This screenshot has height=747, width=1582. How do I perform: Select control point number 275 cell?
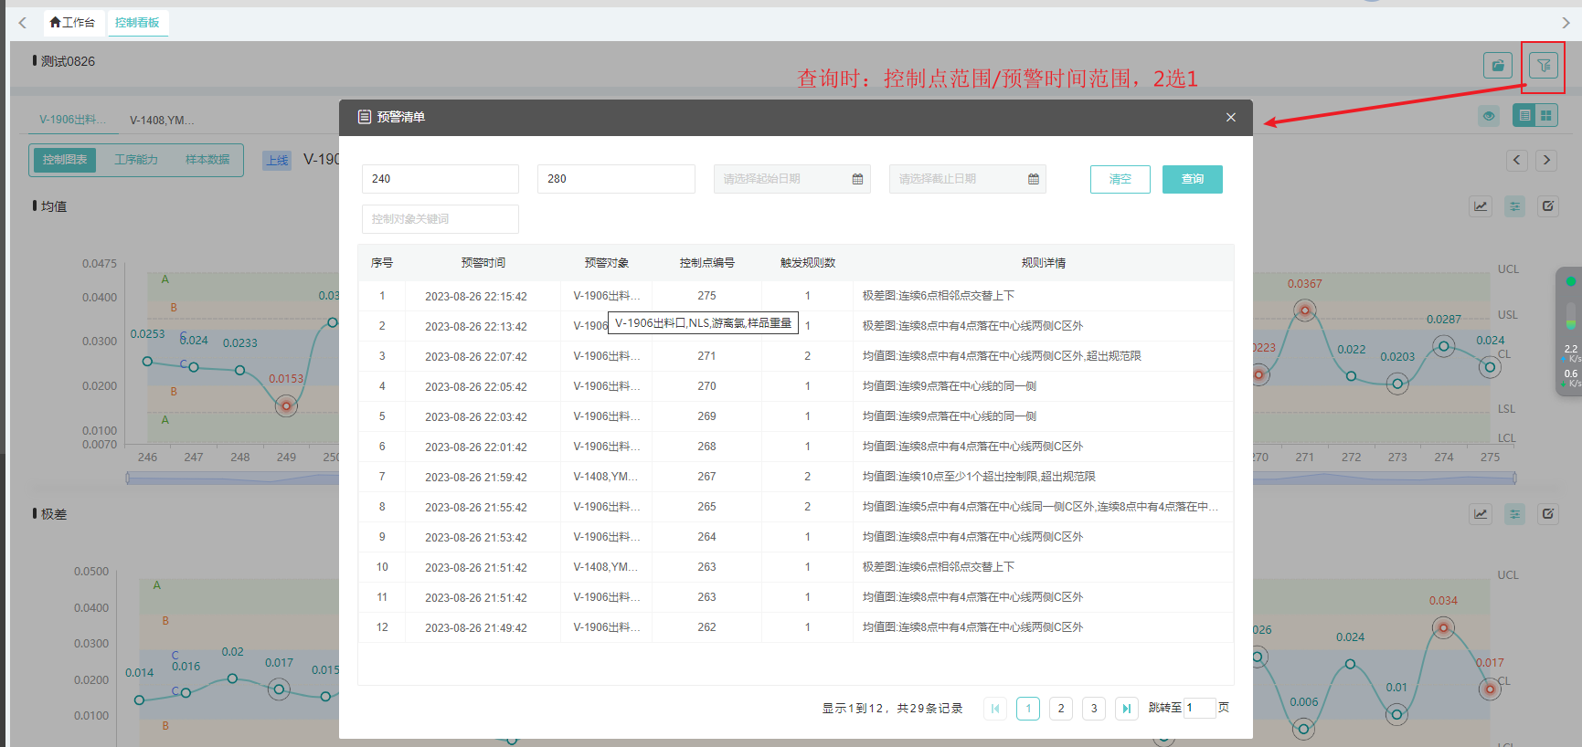pos(707,296)
